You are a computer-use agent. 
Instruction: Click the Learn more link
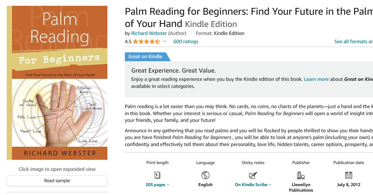[316, 79]
